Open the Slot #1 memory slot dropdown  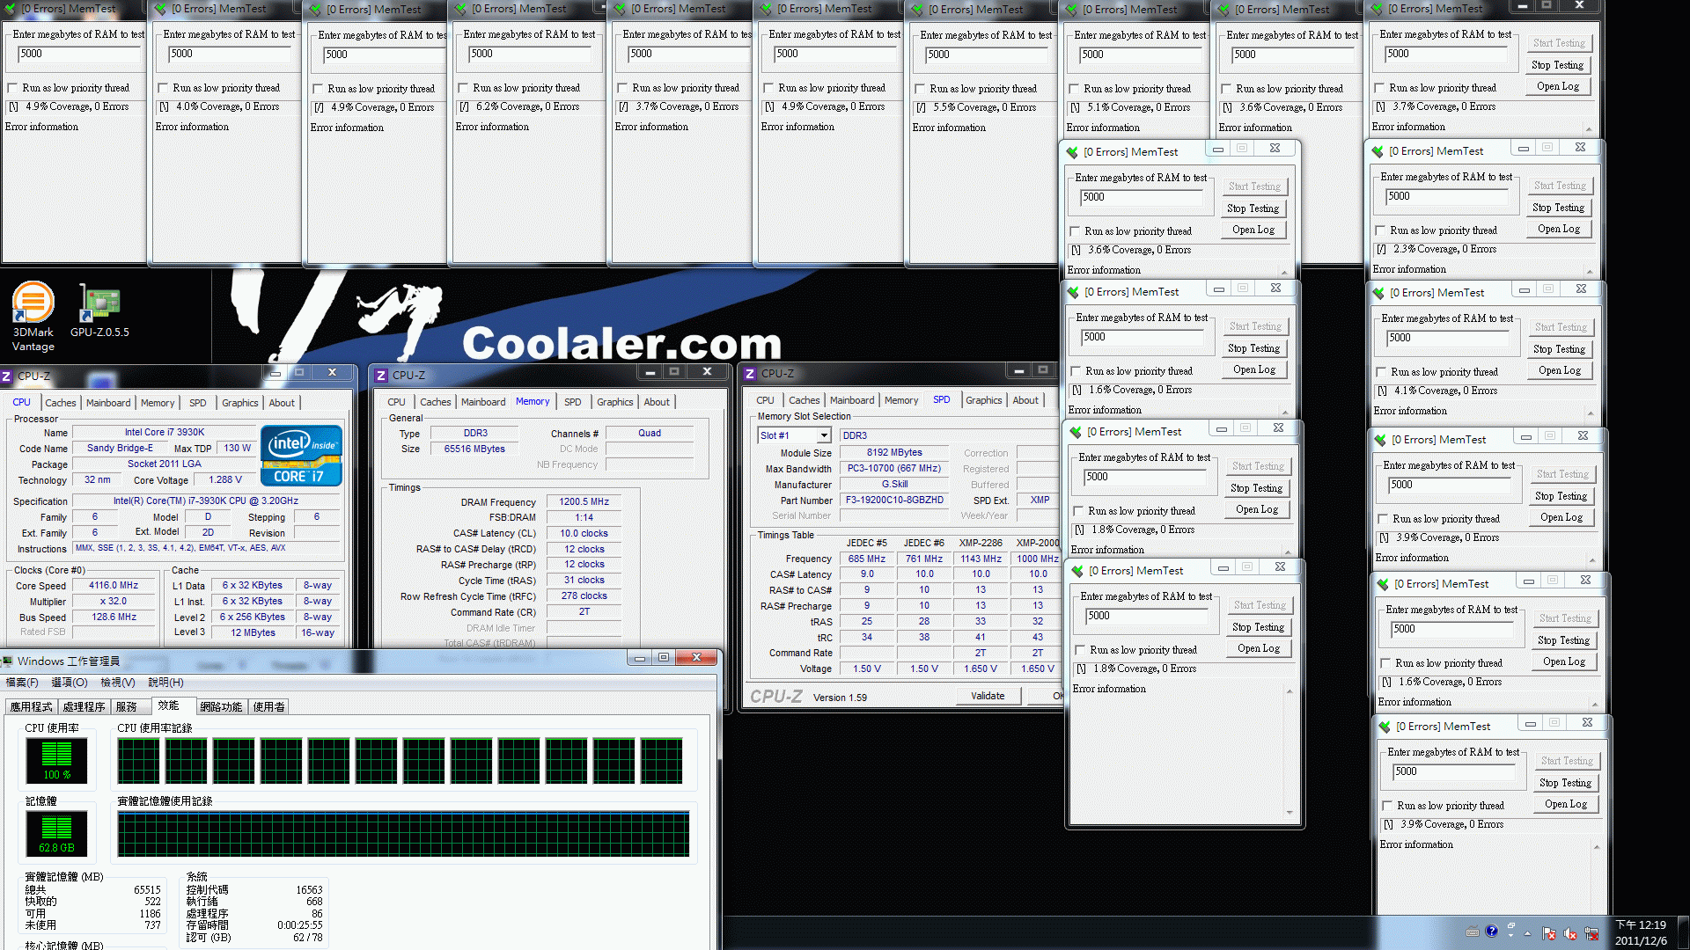point(824,435)
